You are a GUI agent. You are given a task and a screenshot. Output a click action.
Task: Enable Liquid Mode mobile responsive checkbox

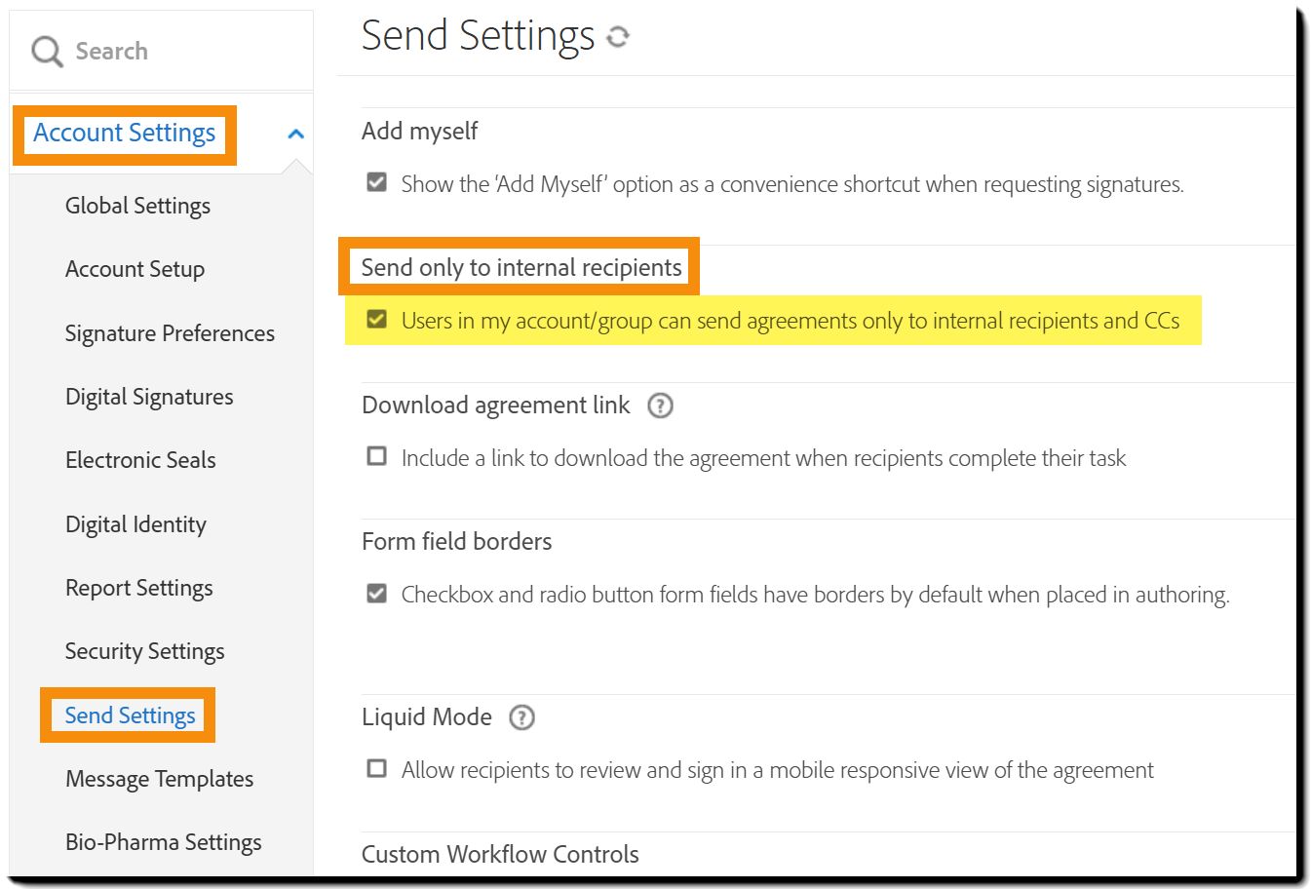pyautogui.click(x=376, y=768)
